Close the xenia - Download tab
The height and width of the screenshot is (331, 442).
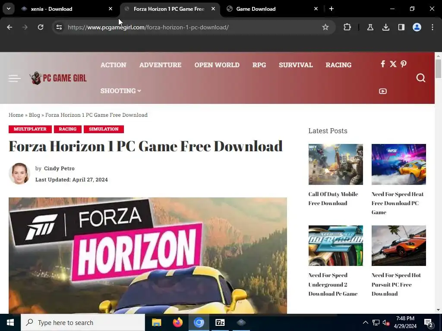coord(110,9)
